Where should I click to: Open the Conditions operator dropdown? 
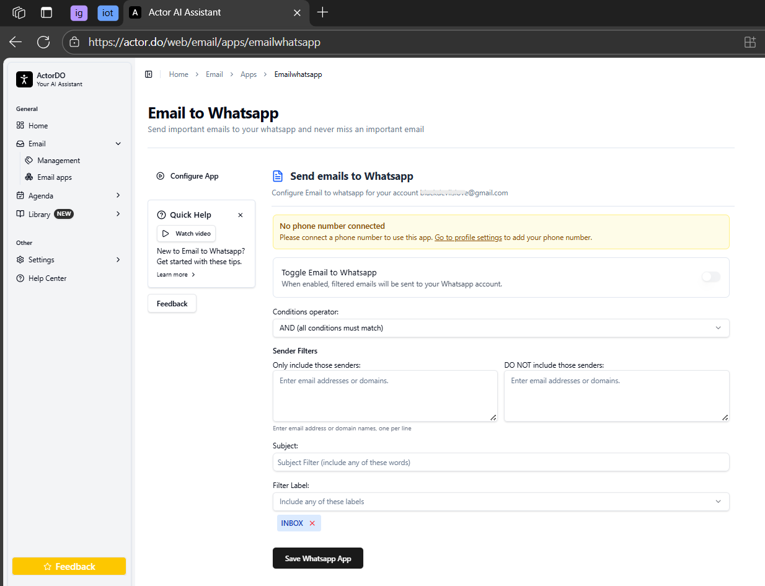click(x=500, y=328)
